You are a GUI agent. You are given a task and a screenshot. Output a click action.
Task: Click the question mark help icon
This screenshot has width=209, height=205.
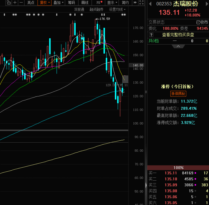point(151,35)
